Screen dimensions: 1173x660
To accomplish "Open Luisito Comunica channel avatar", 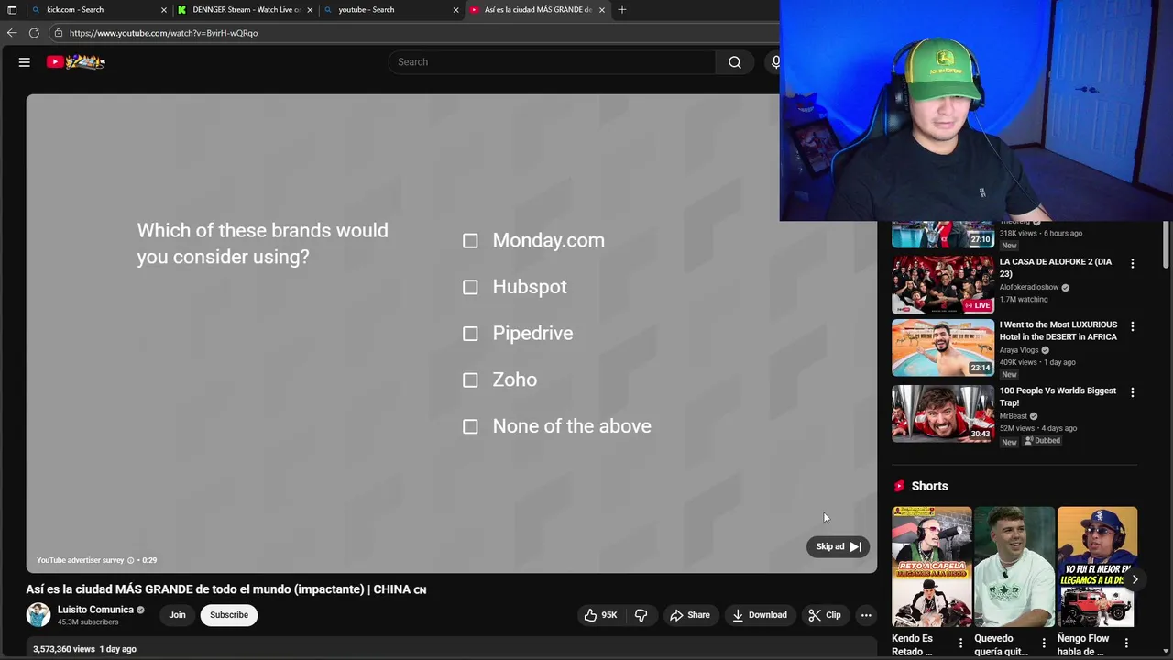I will pos(38,615).
